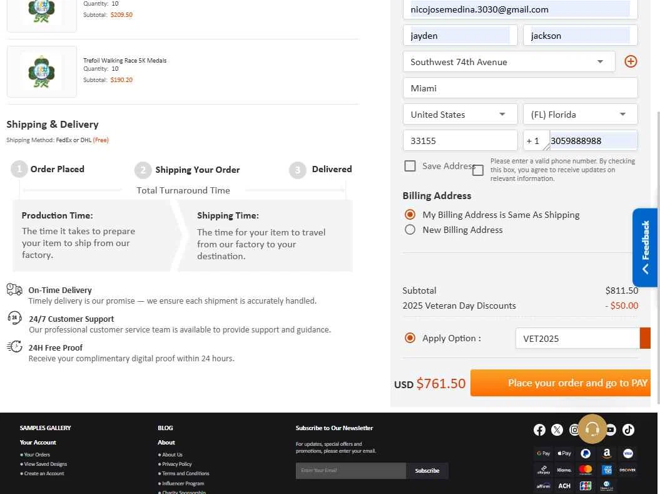Viewport: 660px width, 494px height.
Task: Click the Visa payment icon
Action: (x=627, y=453)
